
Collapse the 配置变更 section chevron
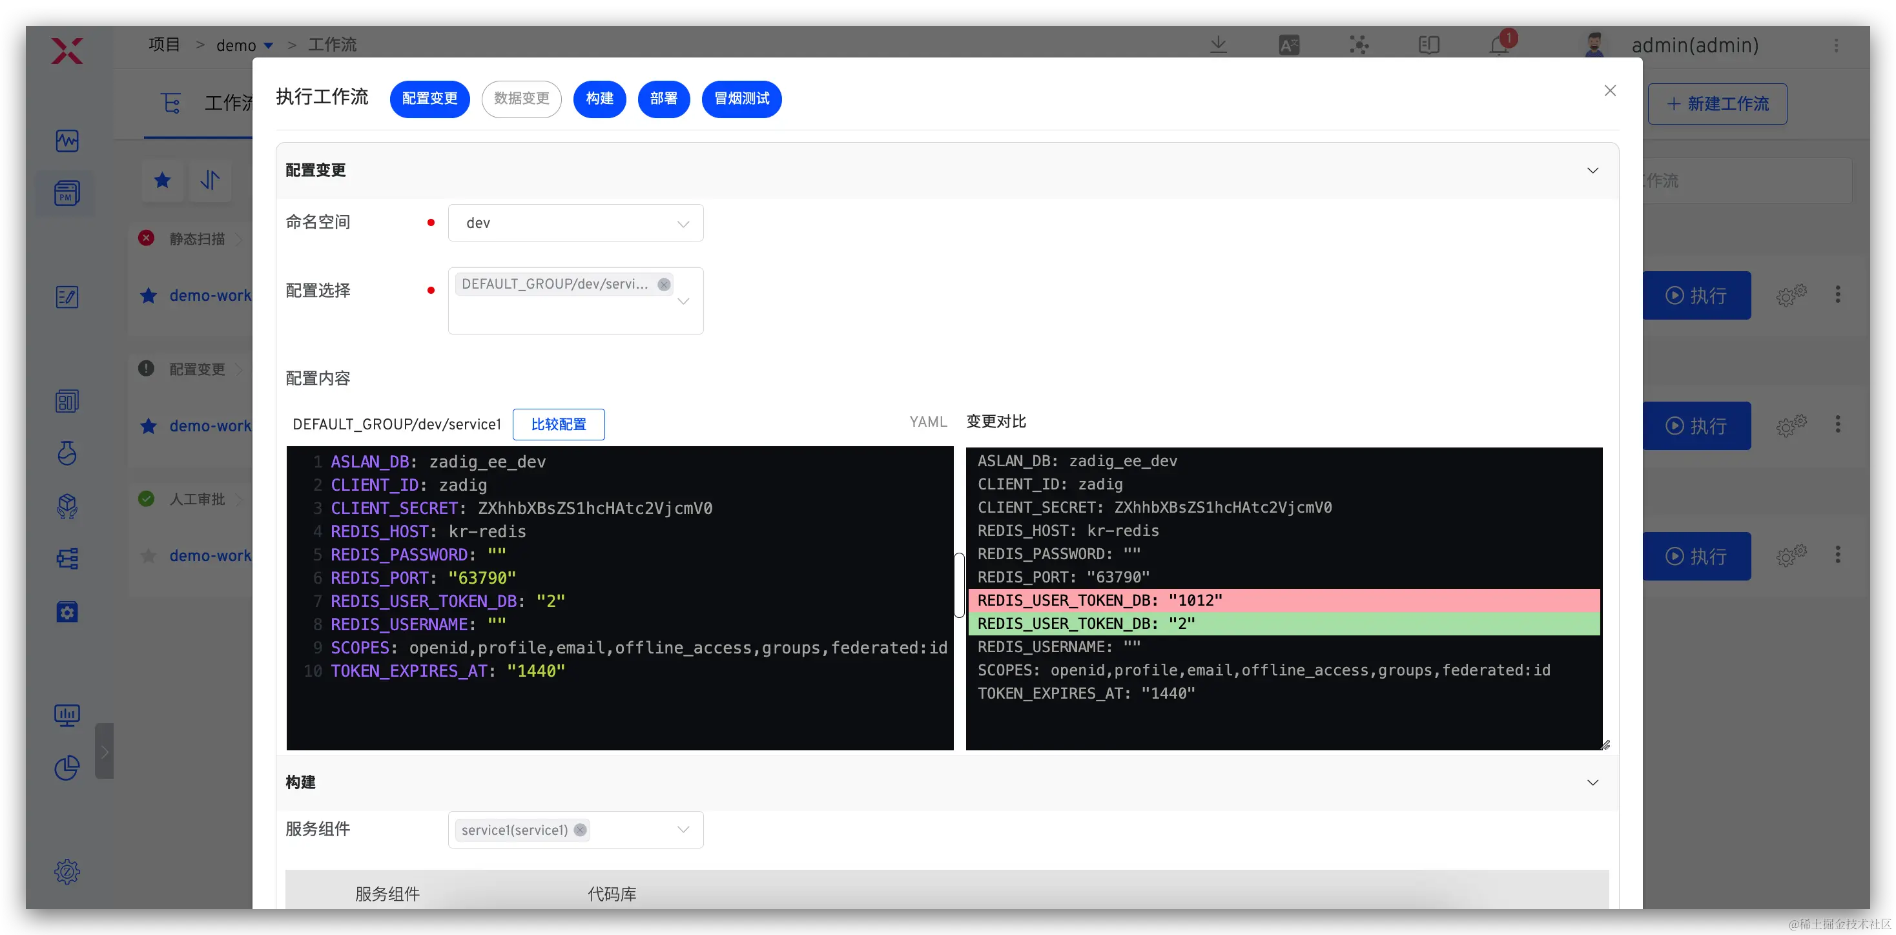[1592, 171]
